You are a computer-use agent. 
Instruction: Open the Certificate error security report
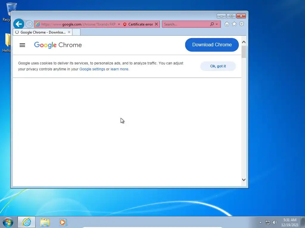click(x=138, y=24)
